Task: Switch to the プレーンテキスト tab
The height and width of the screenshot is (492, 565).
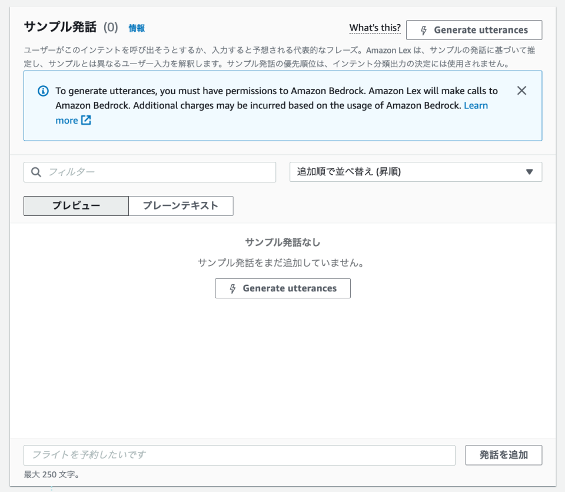Action: [181, 206]
